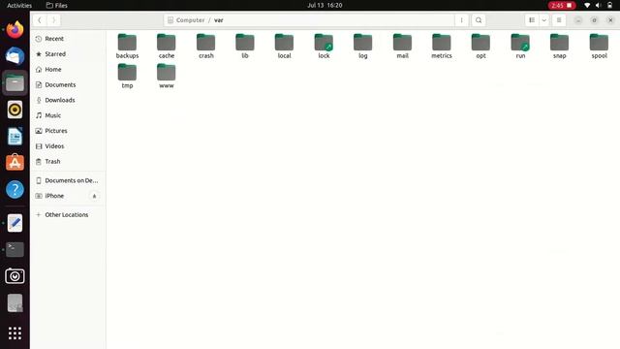Click var in the path bar
The image size is (620, 349).
219,20
